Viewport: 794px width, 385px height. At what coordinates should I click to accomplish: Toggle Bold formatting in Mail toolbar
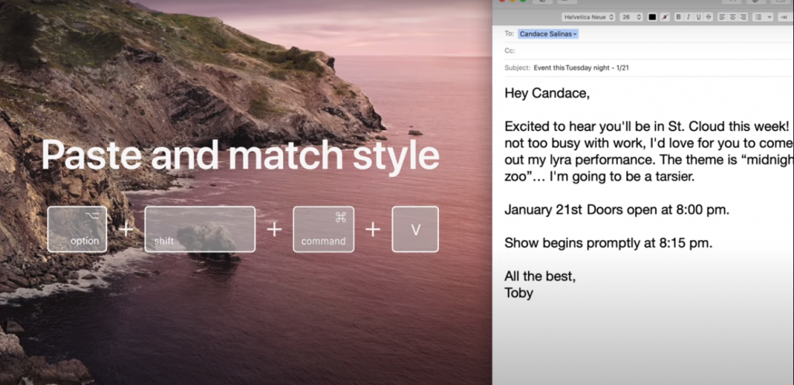pos(678,17)
